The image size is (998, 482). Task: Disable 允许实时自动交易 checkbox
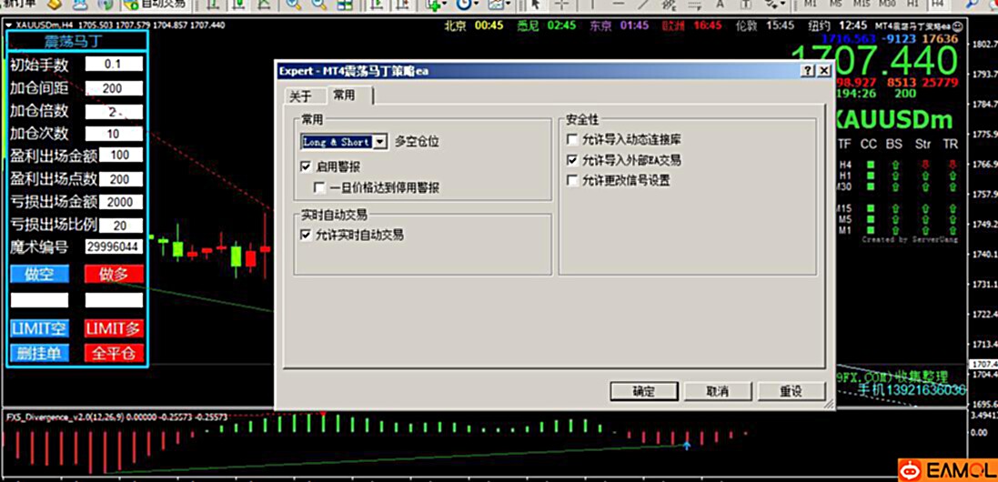pos(307,235)
